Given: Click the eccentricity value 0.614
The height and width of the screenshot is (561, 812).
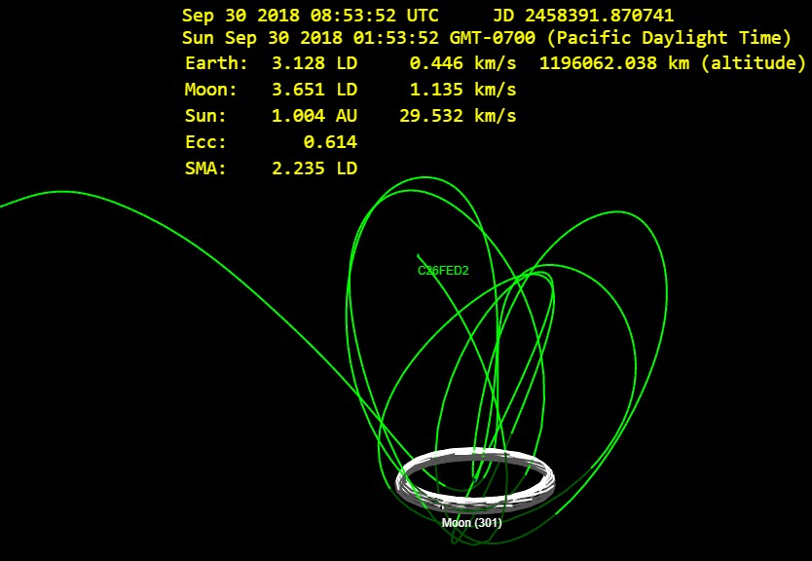Looking at the screenshot, I should pos(331,142).
